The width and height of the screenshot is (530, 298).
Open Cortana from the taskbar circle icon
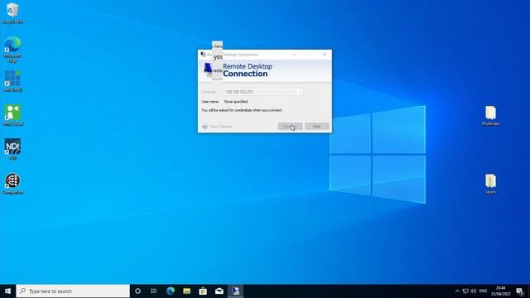coord(137,291)
